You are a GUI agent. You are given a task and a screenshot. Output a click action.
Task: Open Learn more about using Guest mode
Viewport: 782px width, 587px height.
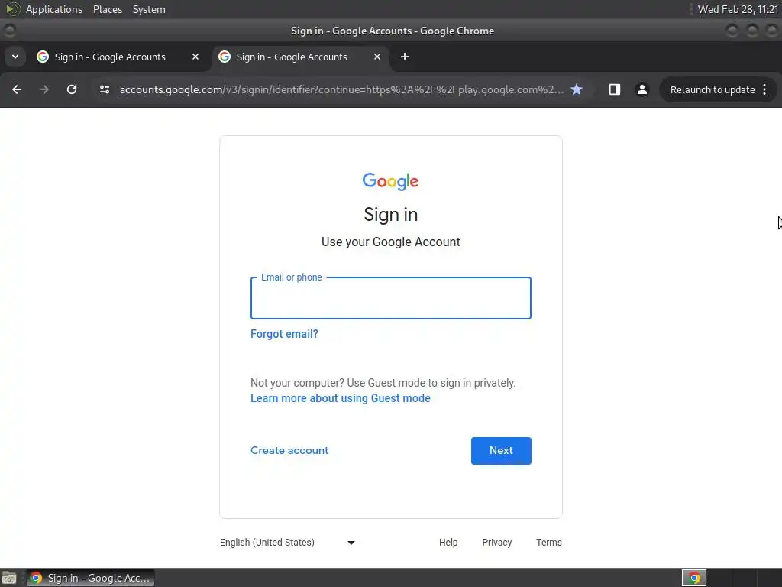click(x=340, y=398)
